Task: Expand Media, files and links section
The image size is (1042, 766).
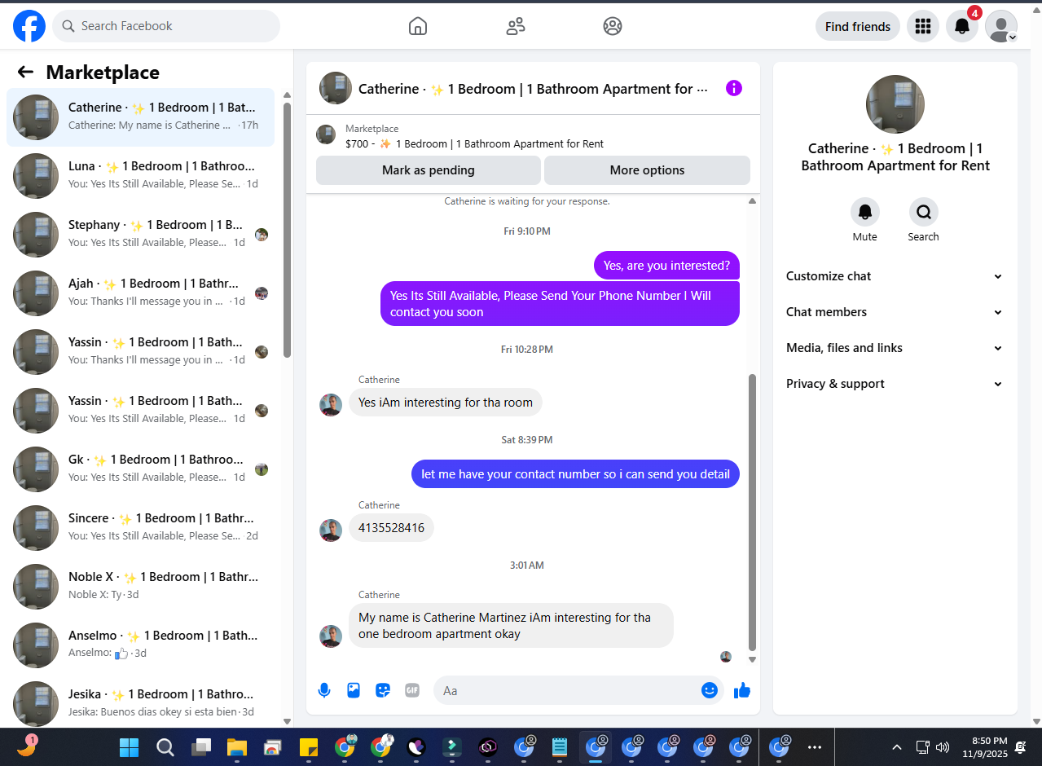Action: pos(895,348)
